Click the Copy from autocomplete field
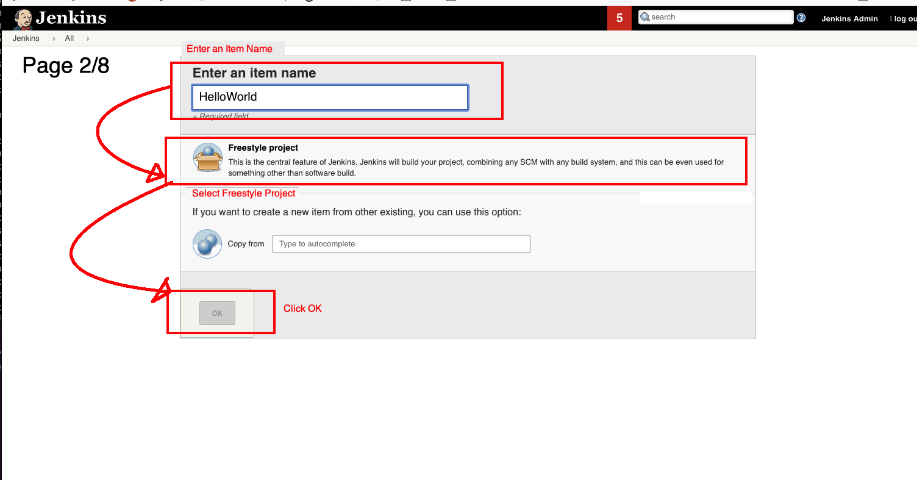Image resolution: width=917 pixels, height=480 pixels. (x=401, y=244)
